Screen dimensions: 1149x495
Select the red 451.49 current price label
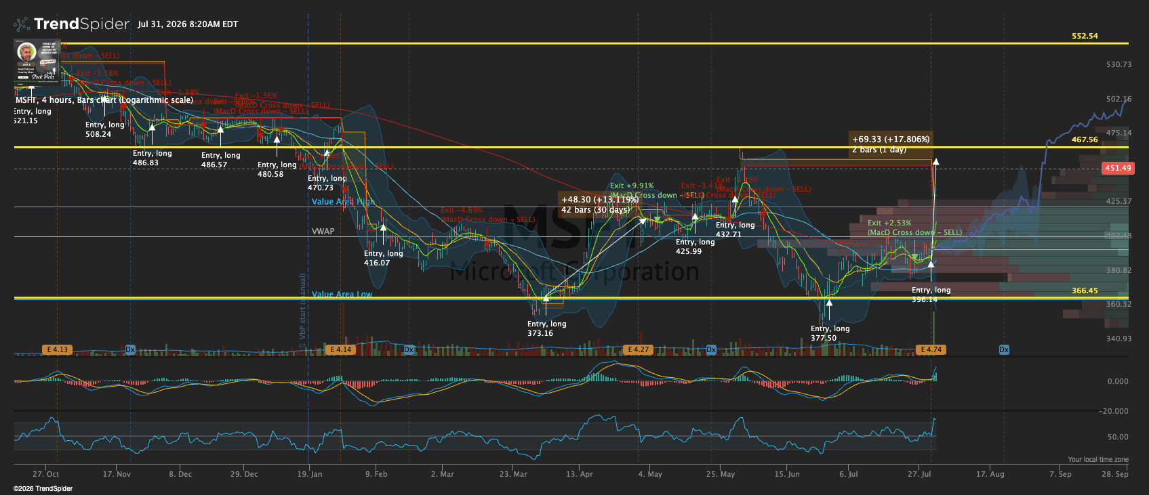click(1117, 168)
